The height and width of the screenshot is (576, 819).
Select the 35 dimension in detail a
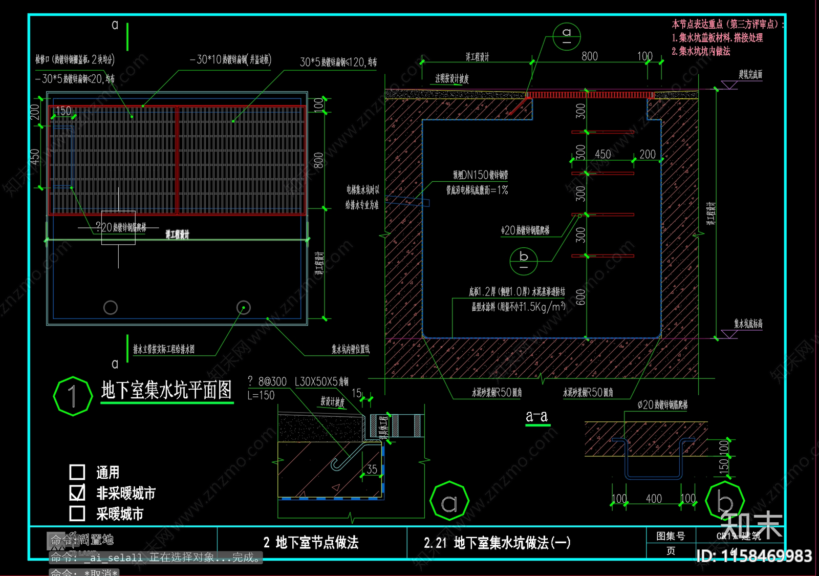(372, 470)
